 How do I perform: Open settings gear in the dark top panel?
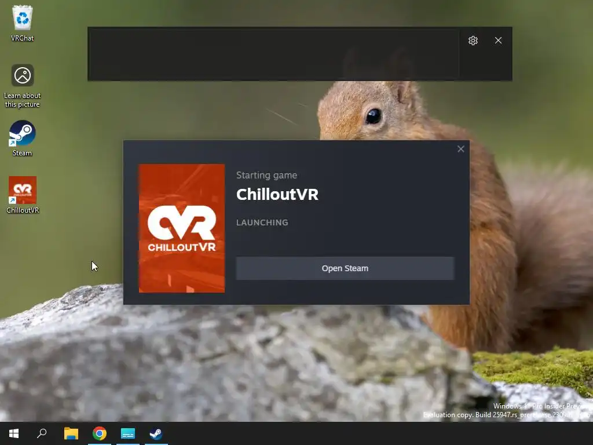pyautogui.click(x=473, y=41)
